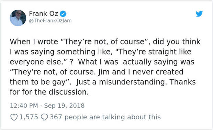Viewport: 213px width, 130px height.
Task: Click the Sep 19, 2018 date
Action: [64, 106]
